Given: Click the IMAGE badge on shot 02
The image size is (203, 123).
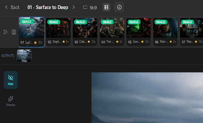Looking at the screenshot, I should [54, 22].
